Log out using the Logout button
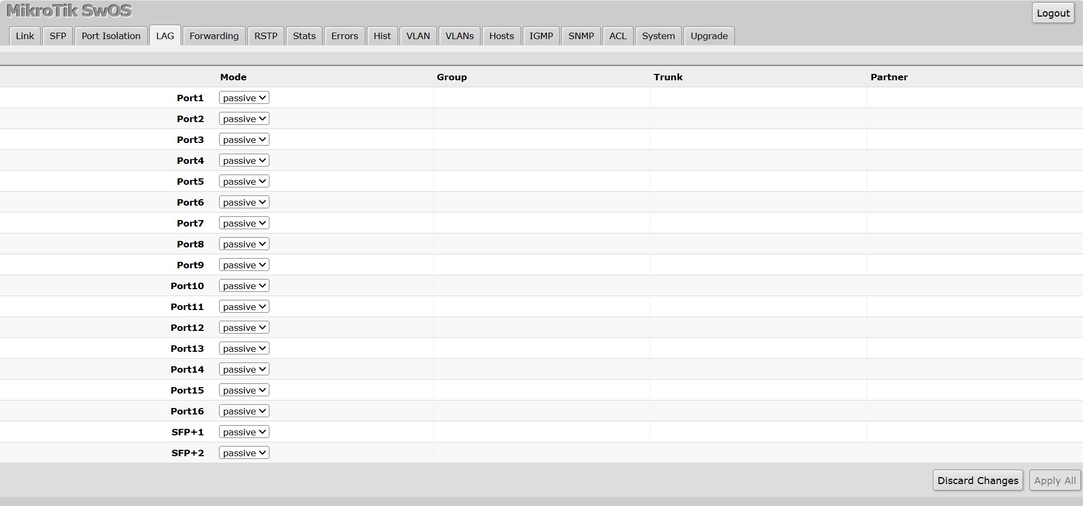The width and height of the screenshot is (1083, 506). pyautogui.click(x=1053, y=13)
